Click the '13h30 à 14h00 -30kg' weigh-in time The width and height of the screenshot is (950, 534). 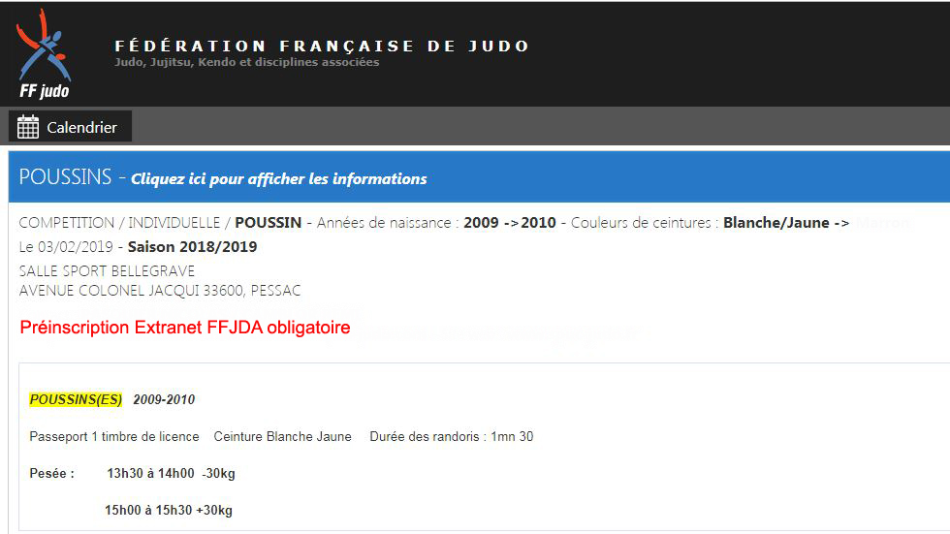[171, 474]
